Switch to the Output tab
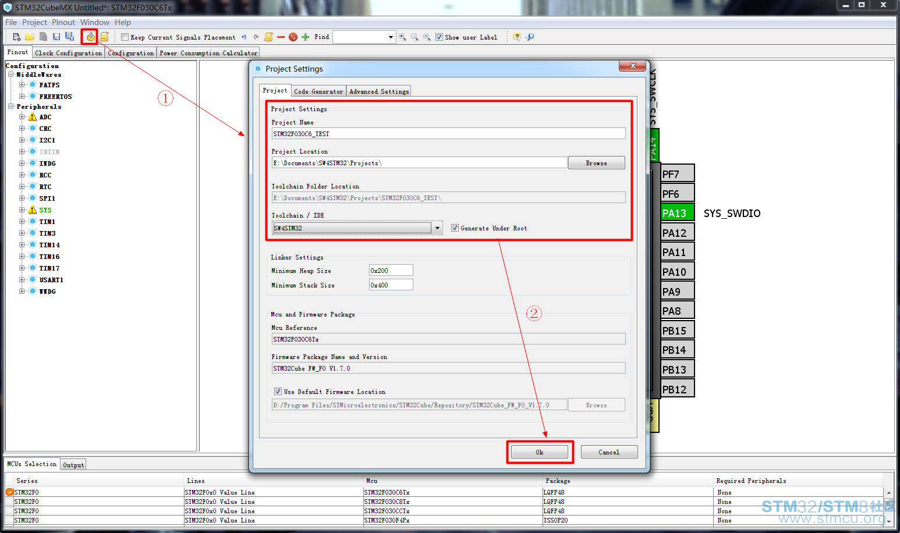This screenshot has height=533, width=900. tap(73, 465)
